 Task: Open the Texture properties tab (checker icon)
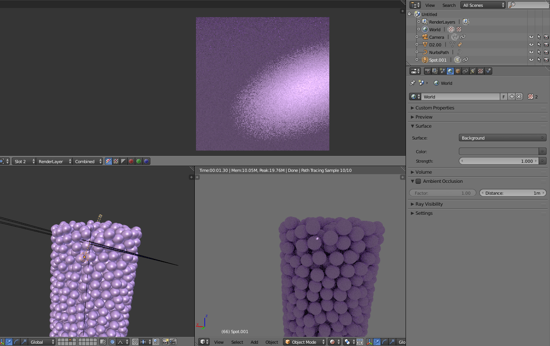pos(480,71)
